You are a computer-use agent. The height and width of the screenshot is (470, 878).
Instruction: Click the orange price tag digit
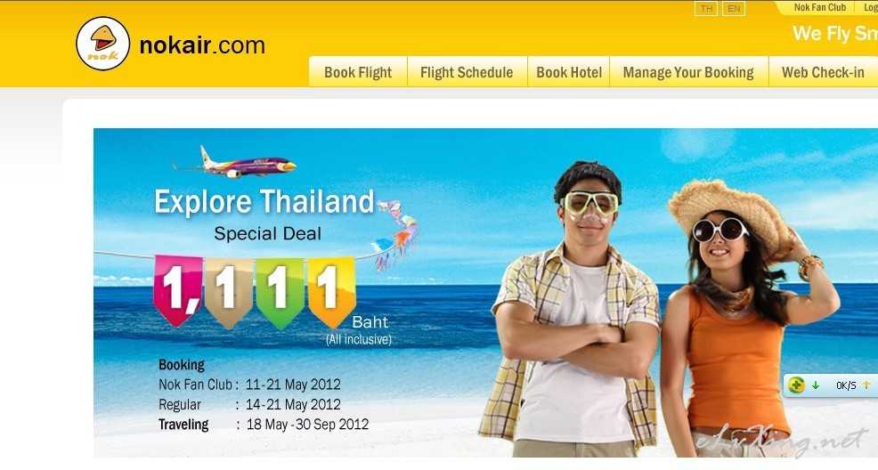pos(331,293)
